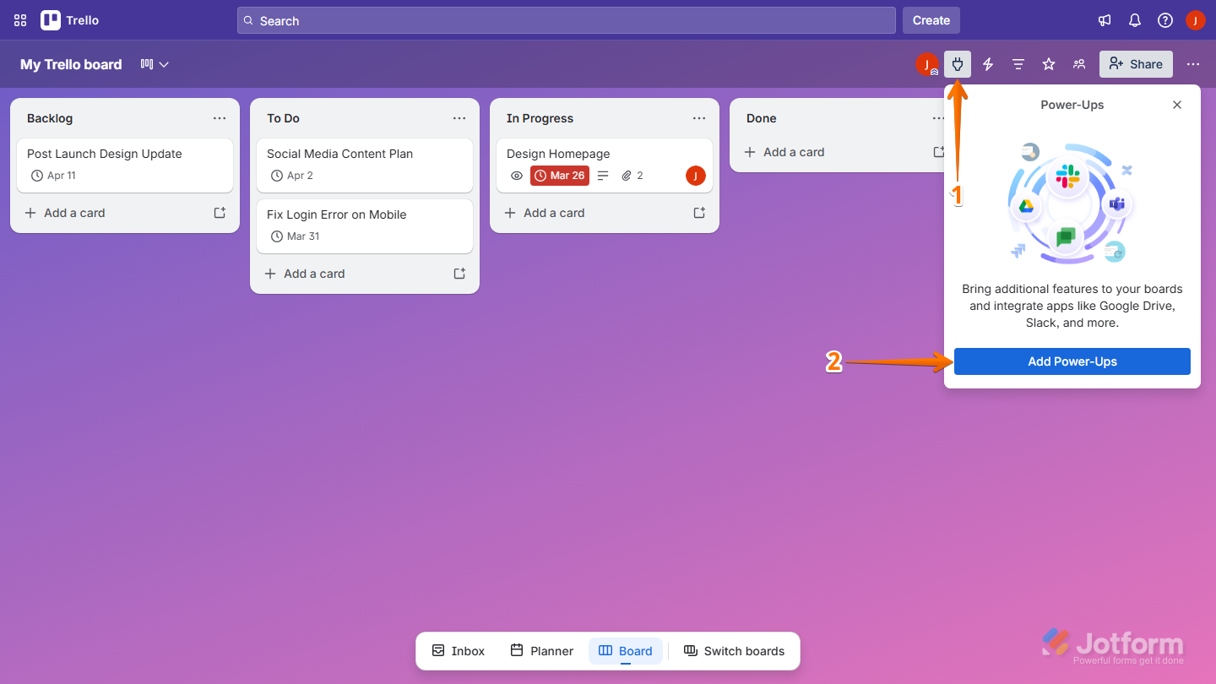The height and width of the screenshot is (684, 1216).
Task: Click the Search field
Action: click(566, 19)
